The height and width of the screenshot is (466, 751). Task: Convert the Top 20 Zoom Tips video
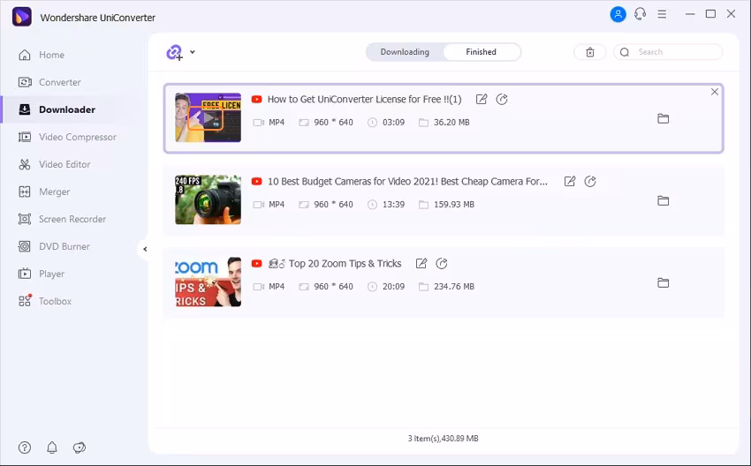click(x=442, y=264)
